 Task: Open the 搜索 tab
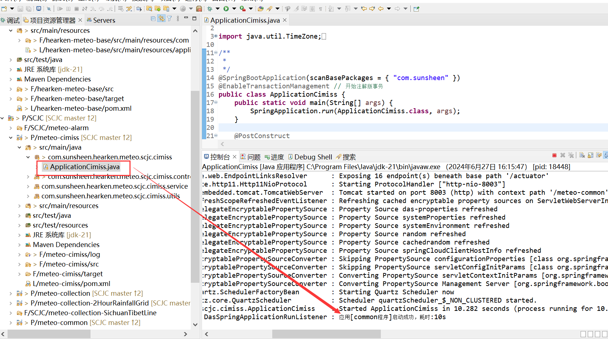pos(346,157)
